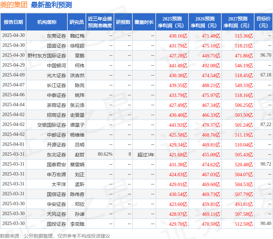
Task: Click researcher name 魏红梅
Action: tap(77, 36)
